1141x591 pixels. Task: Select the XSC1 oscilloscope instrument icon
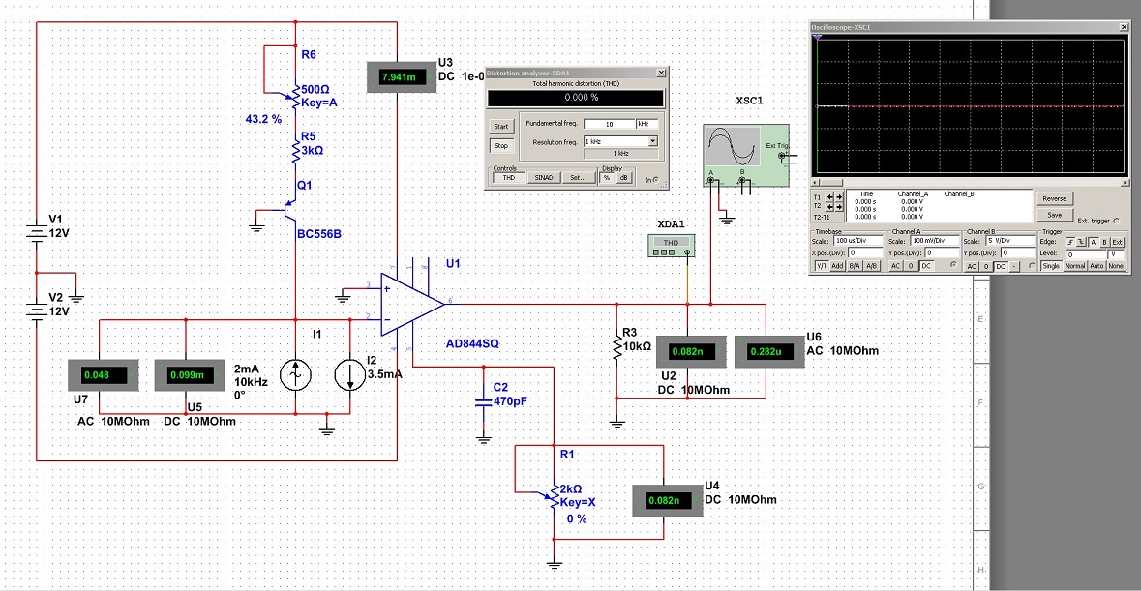click(x=746, y=156)
